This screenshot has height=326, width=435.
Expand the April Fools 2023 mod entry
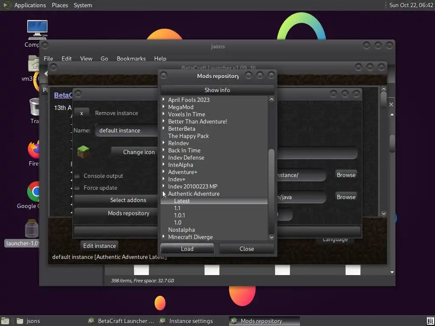click(164, 99)
